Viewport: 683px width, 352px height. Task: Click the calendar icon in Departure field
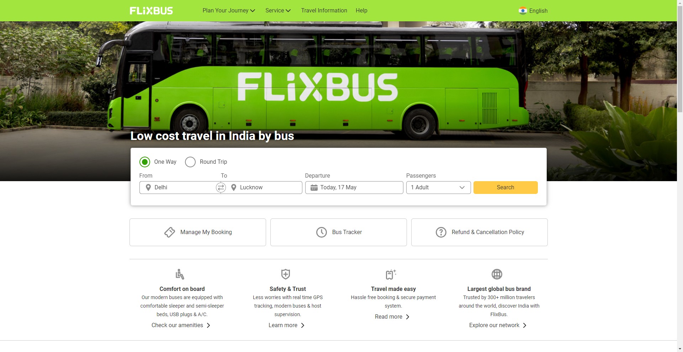[314, 188]
